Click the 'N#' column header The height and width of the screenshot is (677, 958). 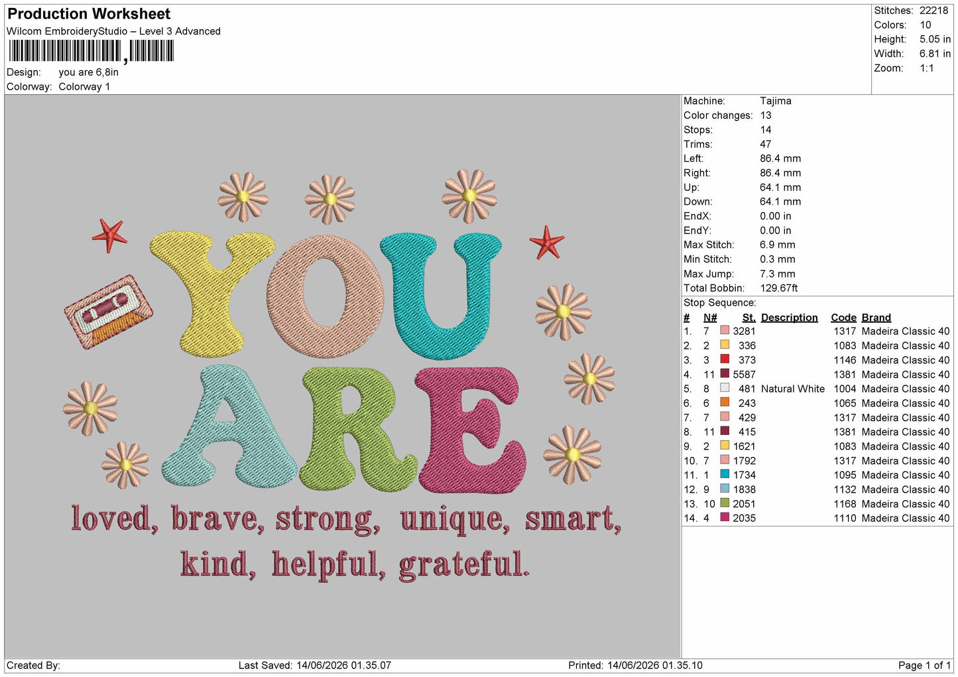click(x=710, y=318)
